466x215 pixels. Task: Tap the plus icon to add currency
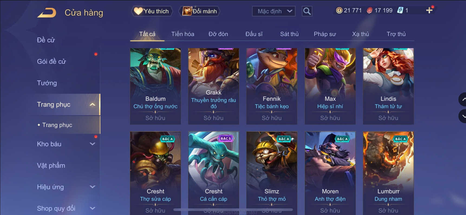tap(429, 11)
